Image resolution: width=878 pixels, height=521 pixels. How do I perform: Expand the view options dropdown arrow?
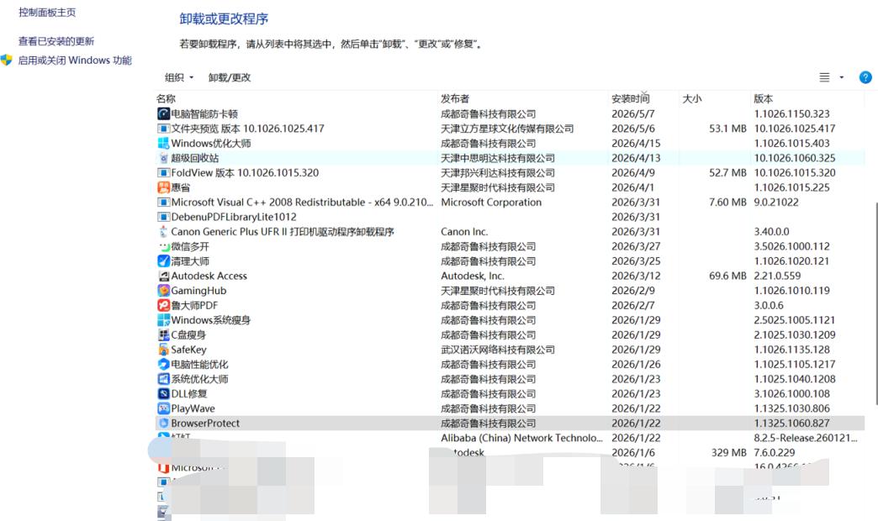pyautogui.click(x=842, y=77)
